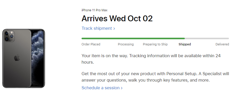This screenshot has height=99, width=232.
Task: Click the Personal Setup description paragraph
Action: click(x=155, y=77)
